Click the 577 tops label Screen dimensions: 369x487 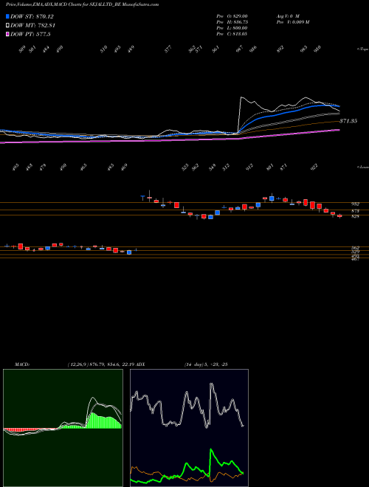168,49
